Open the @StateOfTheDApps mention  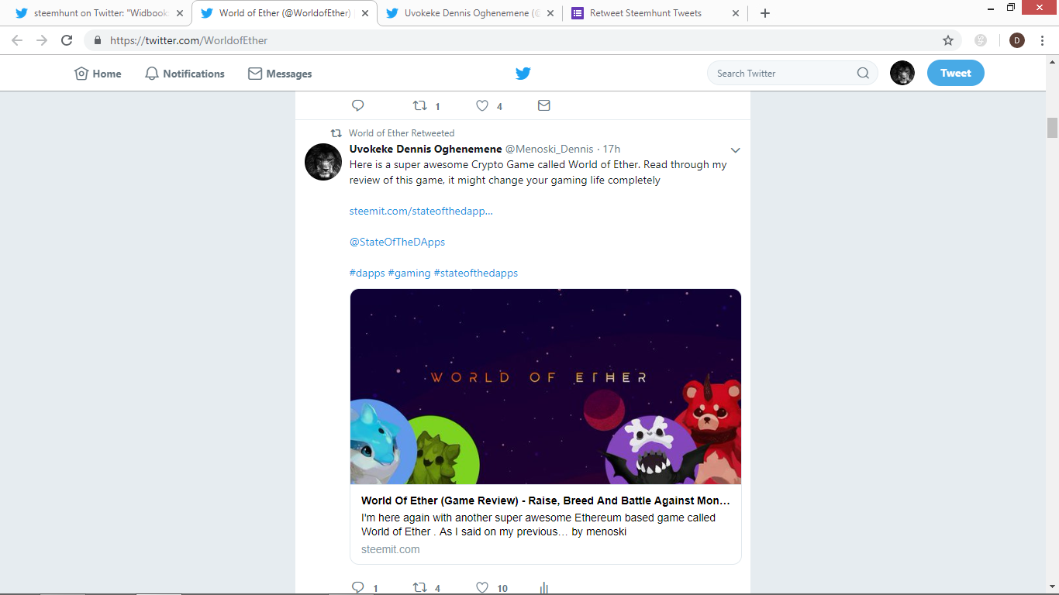pyautogui.click(x=397, y=242)
